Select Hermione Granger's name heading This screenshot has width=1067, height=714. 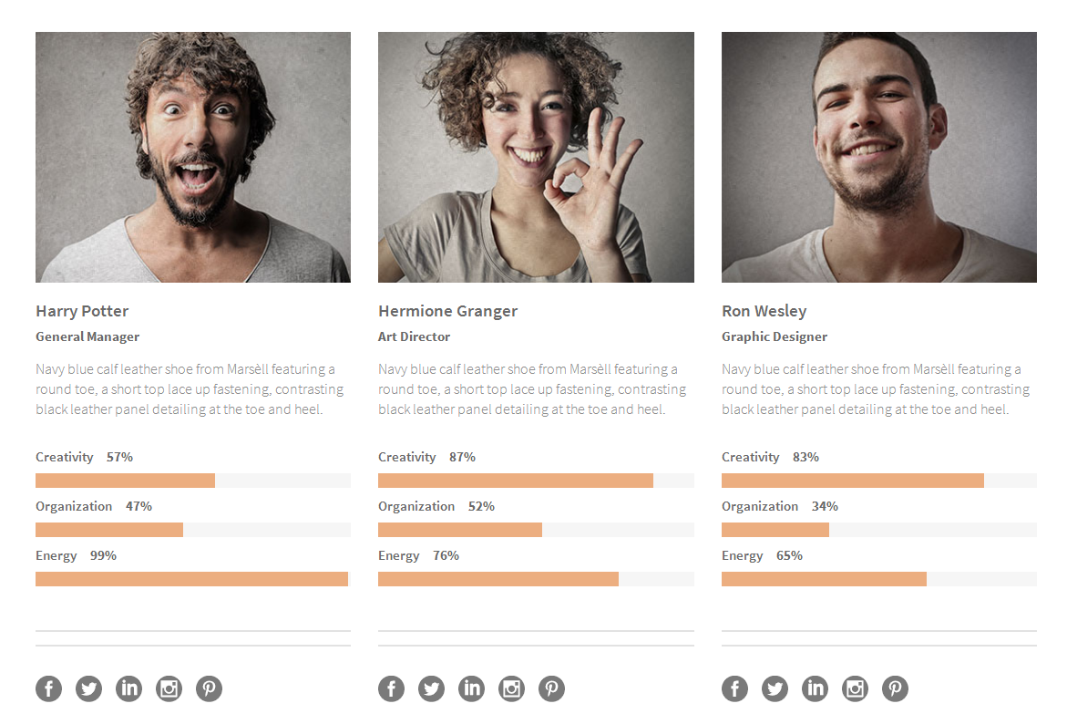(447, 311)
